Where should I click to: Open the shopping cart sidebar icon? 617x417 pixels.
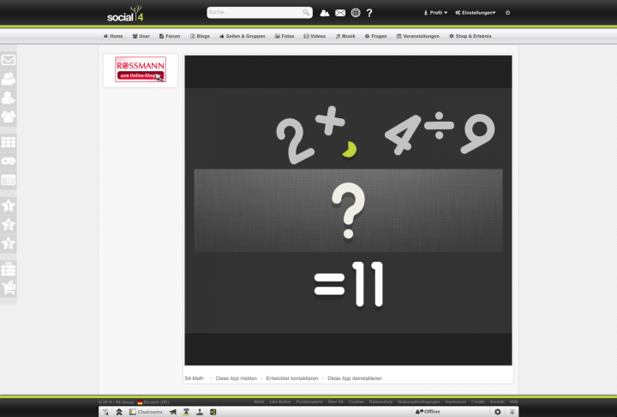click(x=9, y=288)
